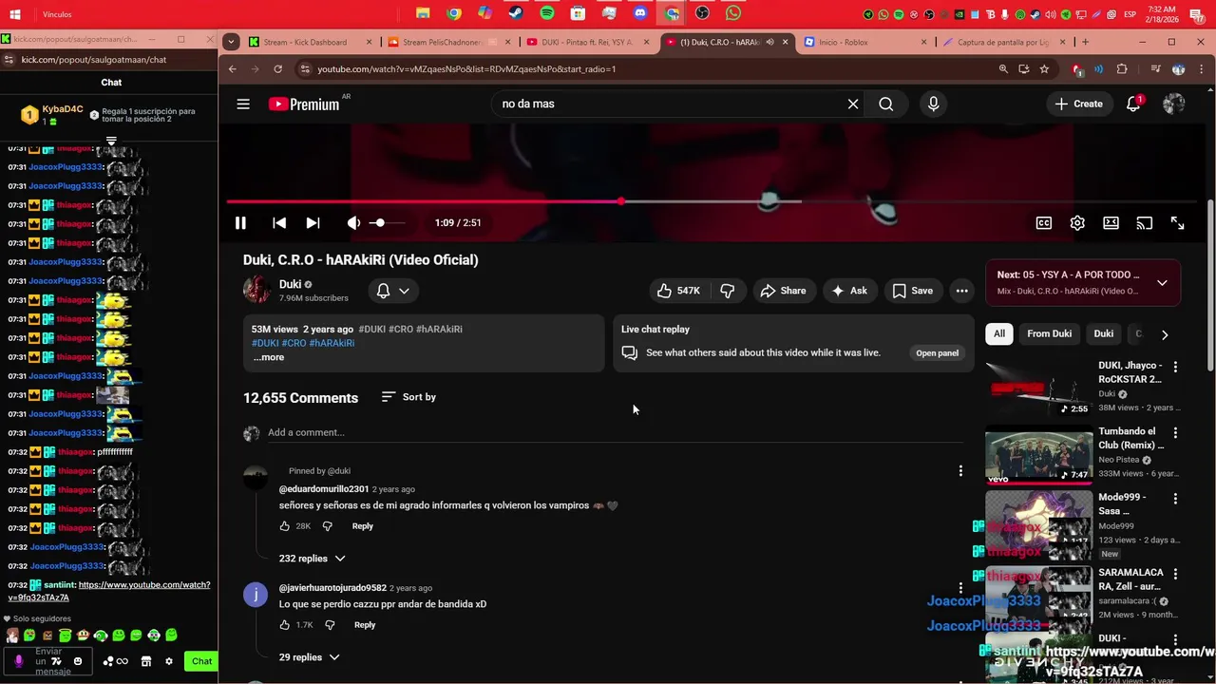
Task: Open Sort by comments menu
Action: pos(408,397)
